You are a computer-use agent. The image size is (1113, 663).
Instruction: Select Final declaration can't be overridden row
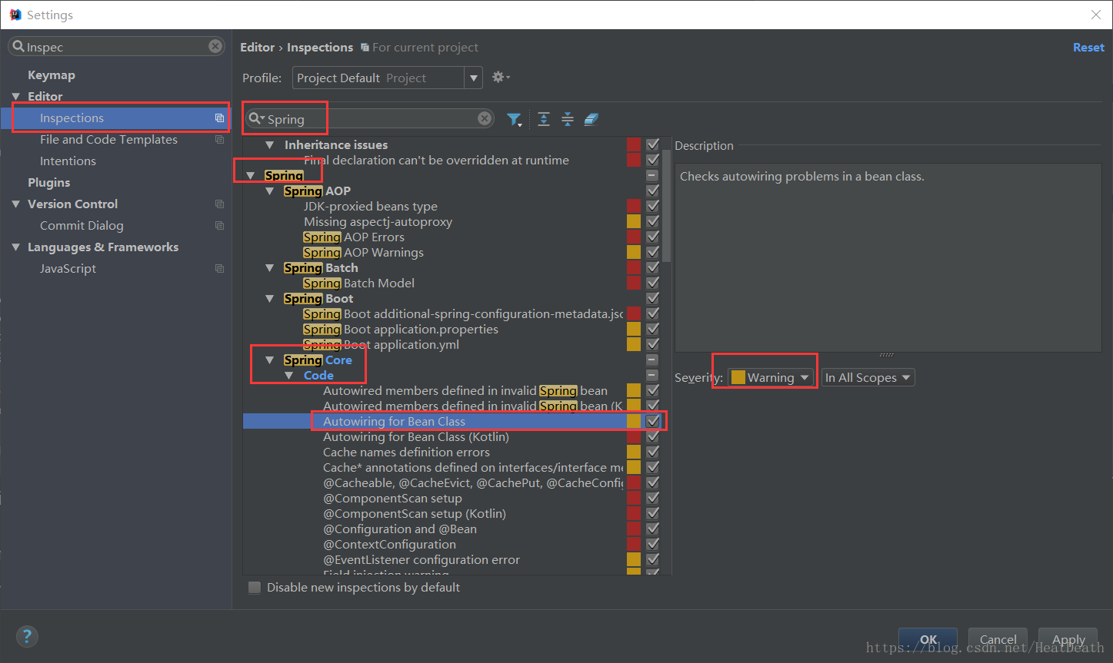pyautogui.click(x=436, y=160)
